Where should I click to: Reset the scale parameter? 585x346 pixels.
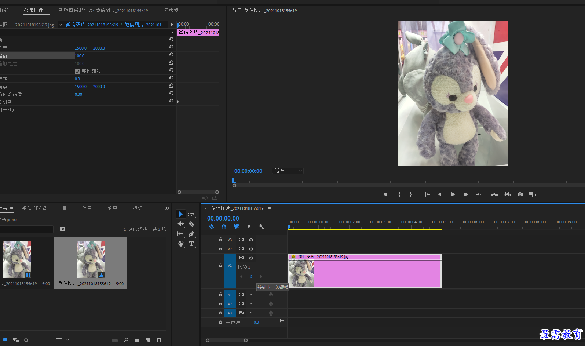pyautogui.click(x=171, y=55)
